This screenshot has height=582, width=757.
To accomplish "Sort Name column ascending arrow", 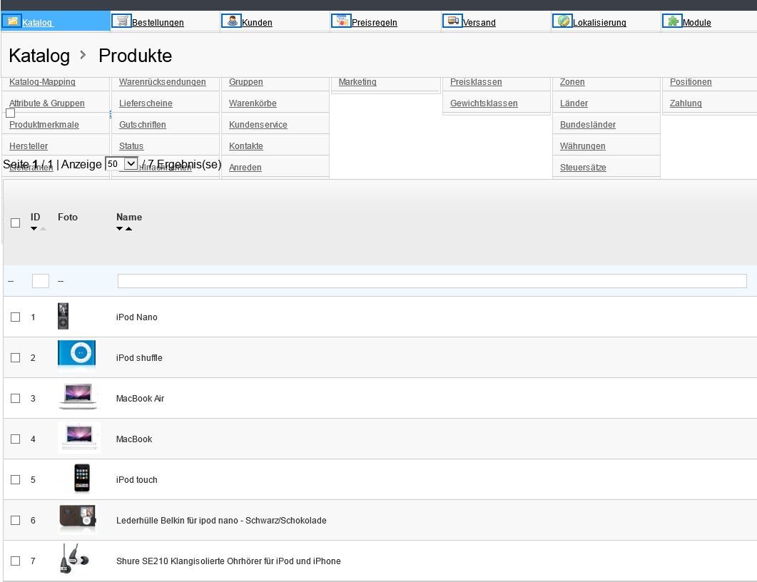I will coord(129,229).
